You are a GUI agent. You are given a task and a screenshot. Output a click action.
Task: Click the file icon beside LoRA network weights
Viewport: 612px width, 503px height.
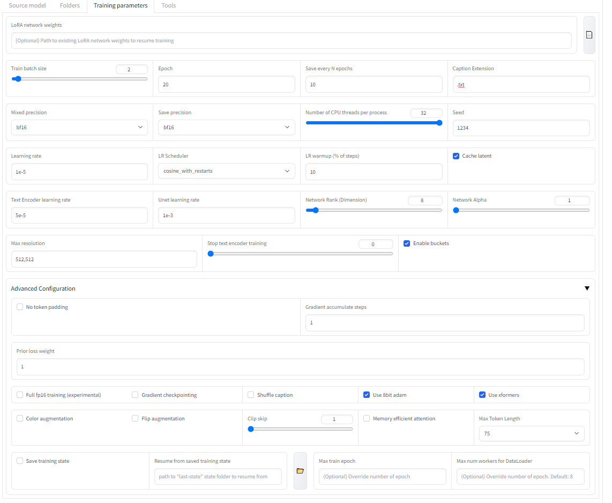point(589,35)
